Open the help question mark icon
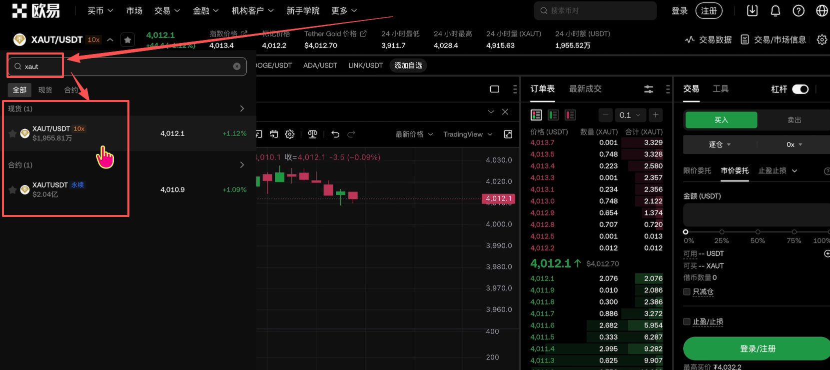 [x=799, y=11]
